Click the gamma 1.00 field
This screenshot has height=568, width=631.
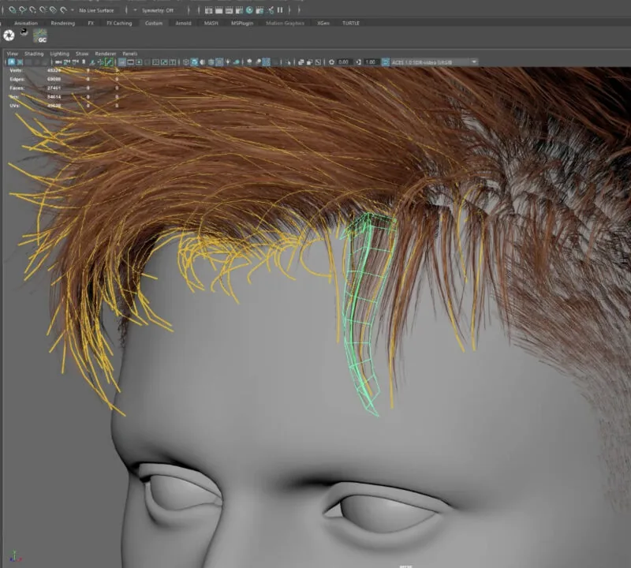point(372,62)
